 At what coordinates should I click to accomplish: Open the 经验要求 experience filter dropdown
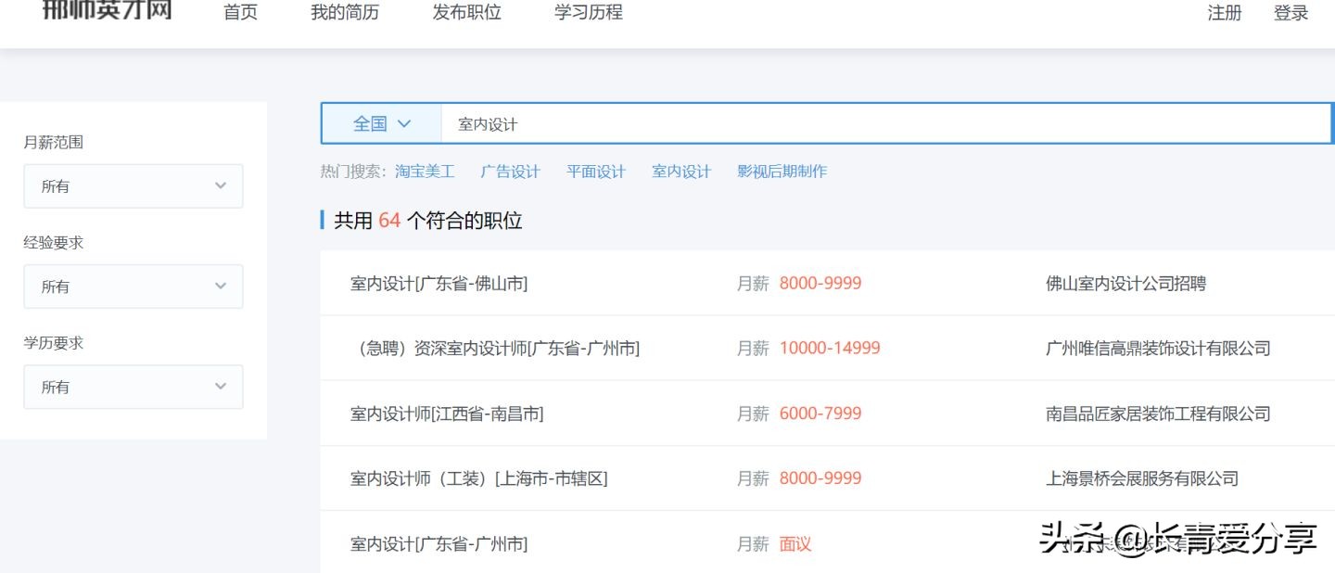(133, 286)
